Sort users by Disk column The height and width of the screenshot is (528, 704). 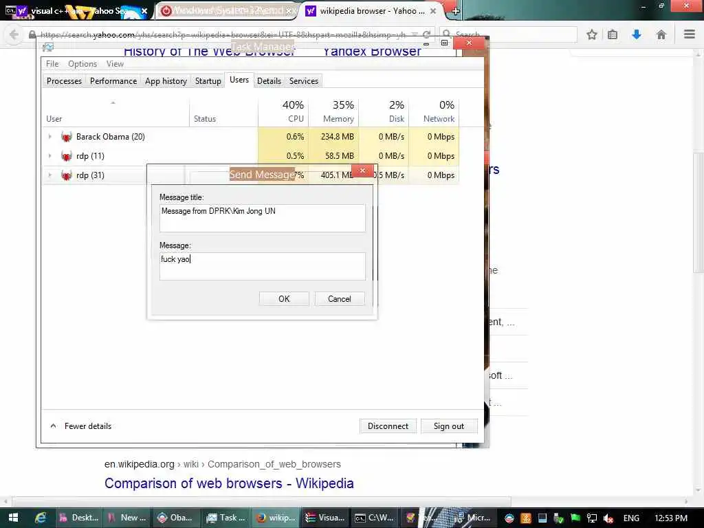pyautogui.click(x=384, y=111)
